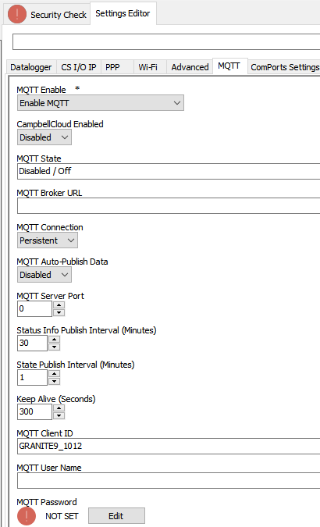Increase Status Info Publish Interval value

(x=54, y=339)
